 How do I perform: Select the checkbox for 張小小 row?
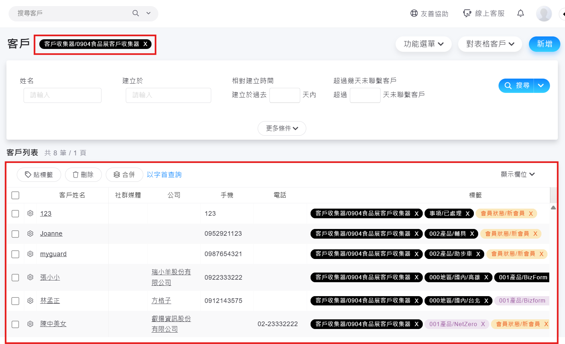point(15,278)
